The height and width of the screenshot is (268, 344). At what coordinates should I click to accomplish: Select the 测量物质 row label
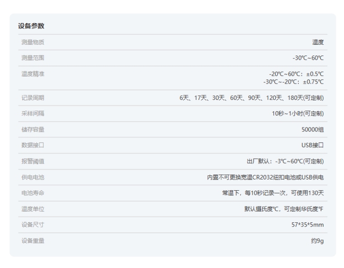click(x=33, y=42)
